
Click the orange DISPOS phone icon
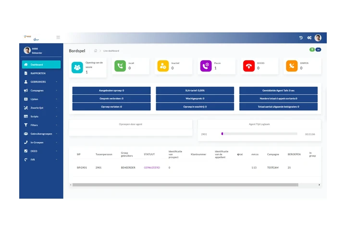click(291, 66)
